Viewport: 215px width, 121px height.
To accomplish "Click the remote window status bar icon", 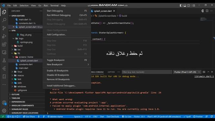I will [3, 117].
